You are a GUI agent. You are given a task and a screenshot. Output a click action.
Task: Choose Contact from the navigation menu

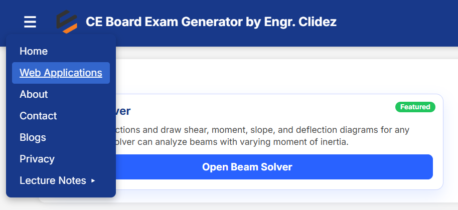[x=38, y=116]
